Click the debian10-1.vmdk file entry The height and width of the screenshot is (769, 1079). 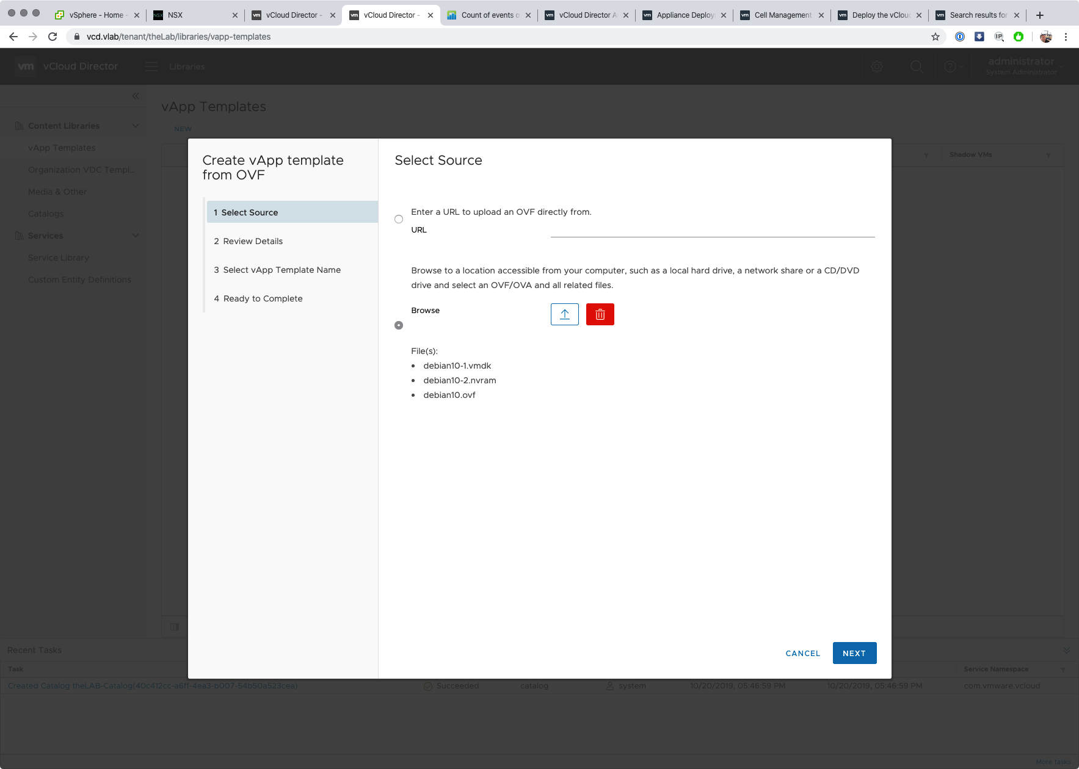pos(457,366)
